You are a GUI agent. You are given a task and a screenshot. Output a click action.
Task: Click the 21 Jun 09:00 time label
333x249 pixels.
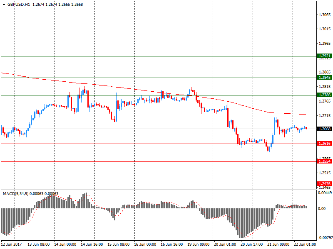tap(278, 244)
